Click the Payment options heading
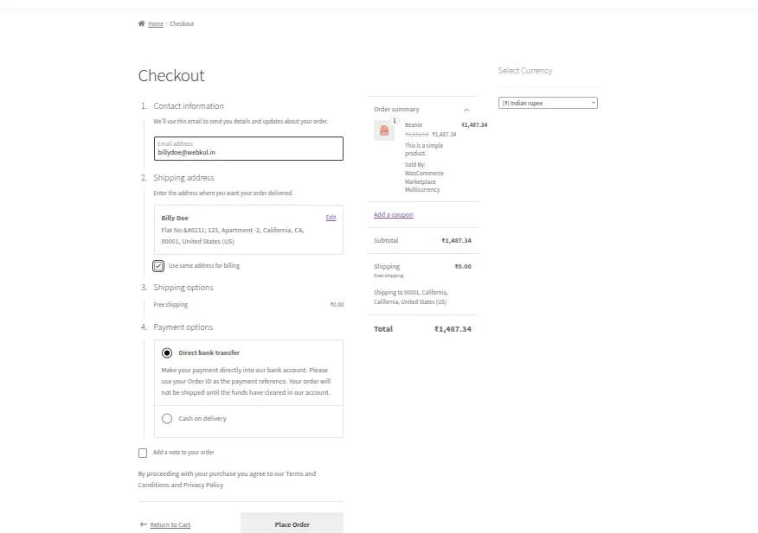 pos(183,327)
